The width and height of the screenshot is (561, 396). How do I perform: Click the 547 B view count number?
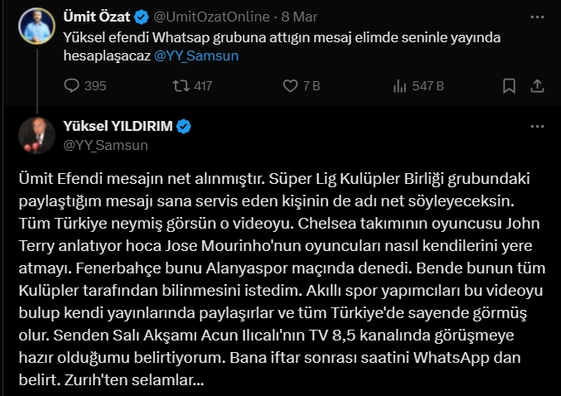point(429,85)
